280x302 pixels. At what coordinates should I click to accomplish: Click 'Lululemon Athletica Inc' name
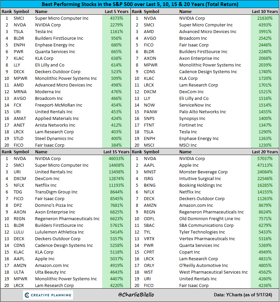tap(59, 232)
